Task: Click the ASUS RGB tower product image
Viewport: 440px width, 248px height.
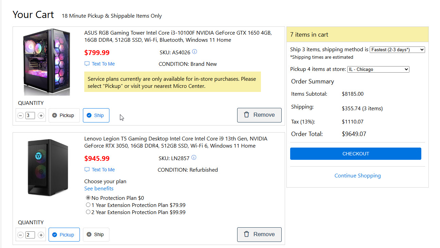Action: 47,62
